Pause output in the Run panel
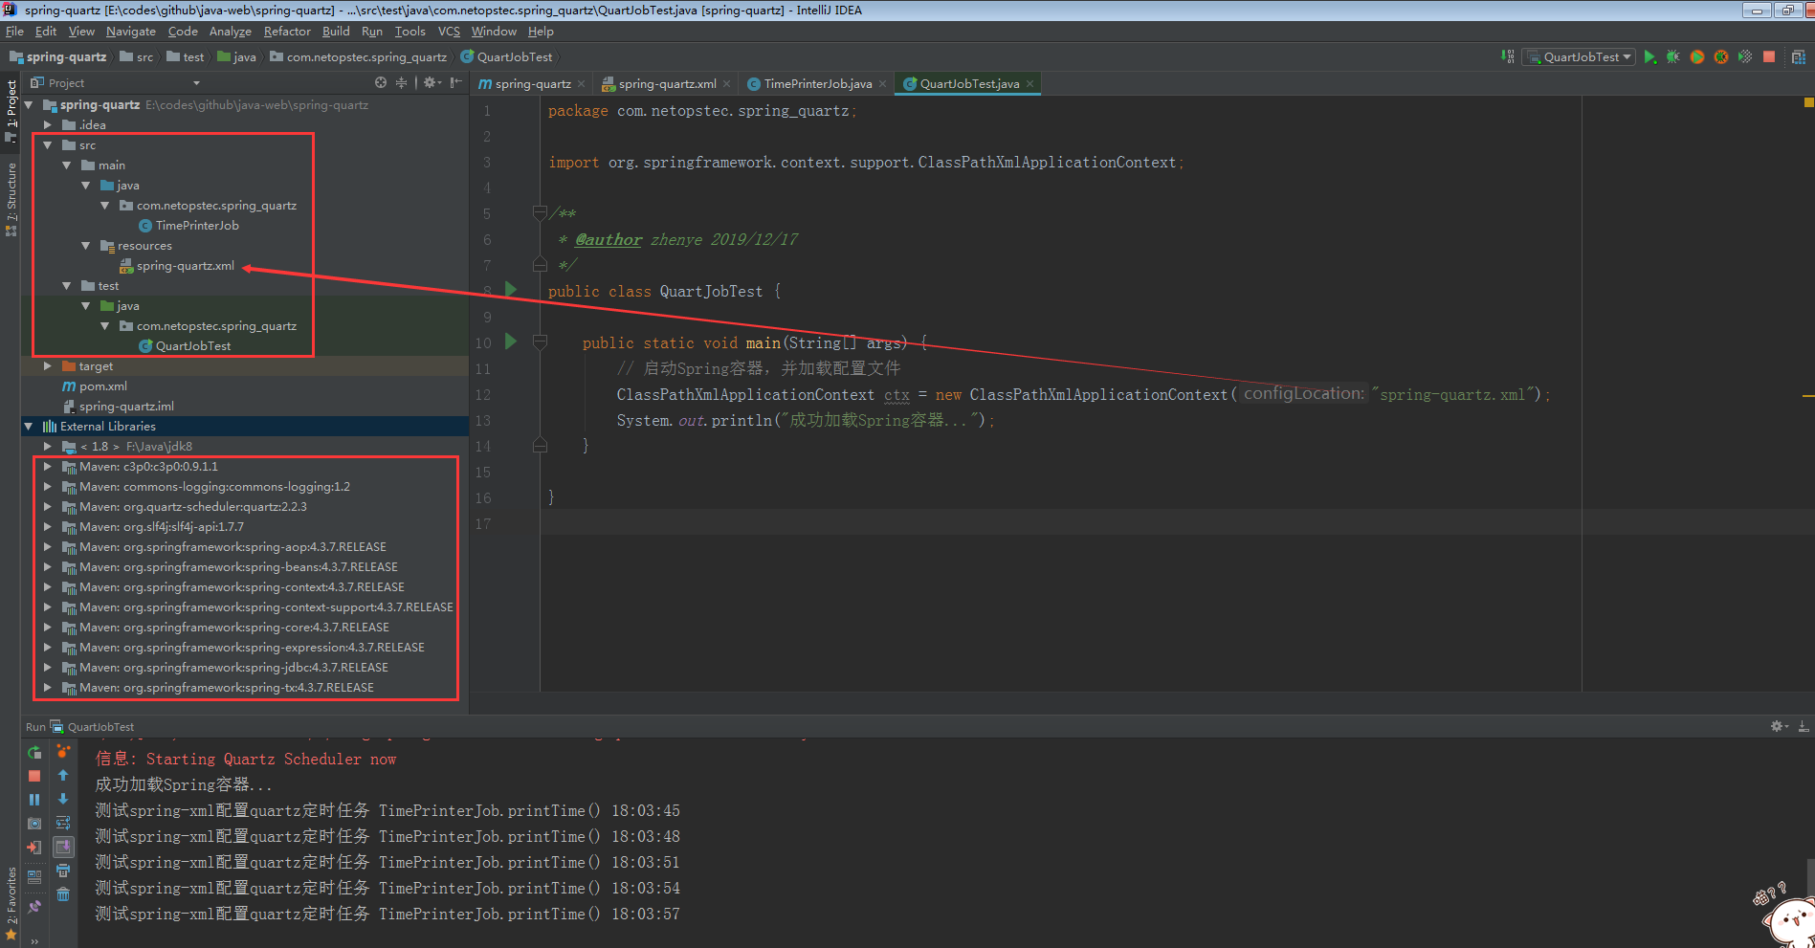 pos(34,800)
